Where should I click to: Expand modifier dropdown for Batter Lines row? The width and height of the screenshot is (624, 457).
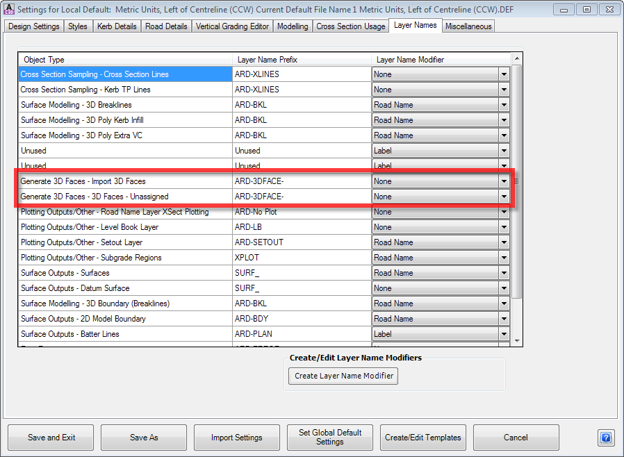click(504, 334)
